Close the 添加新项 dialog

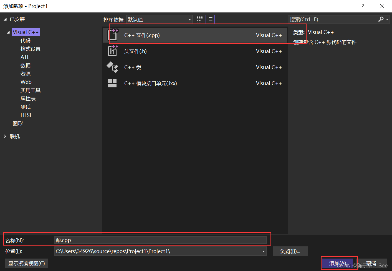382,6
